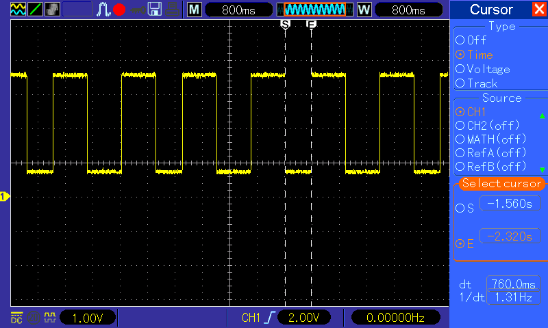The width and height of the screenshot is (548, 328).
Task: Select Track cursor type option
Action: pyautogui.click(x=476, y=83)
